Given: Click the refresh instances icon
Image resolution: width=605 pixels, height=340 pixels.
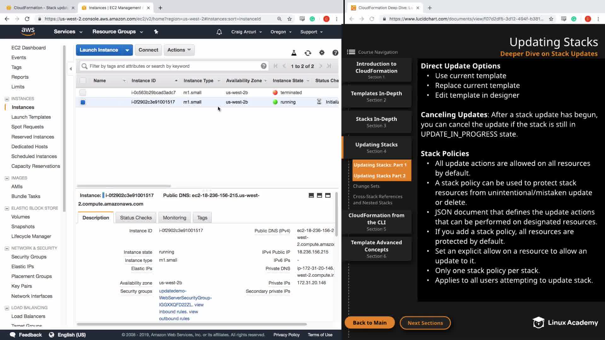Looking at the screenshot, I should 308,53.
